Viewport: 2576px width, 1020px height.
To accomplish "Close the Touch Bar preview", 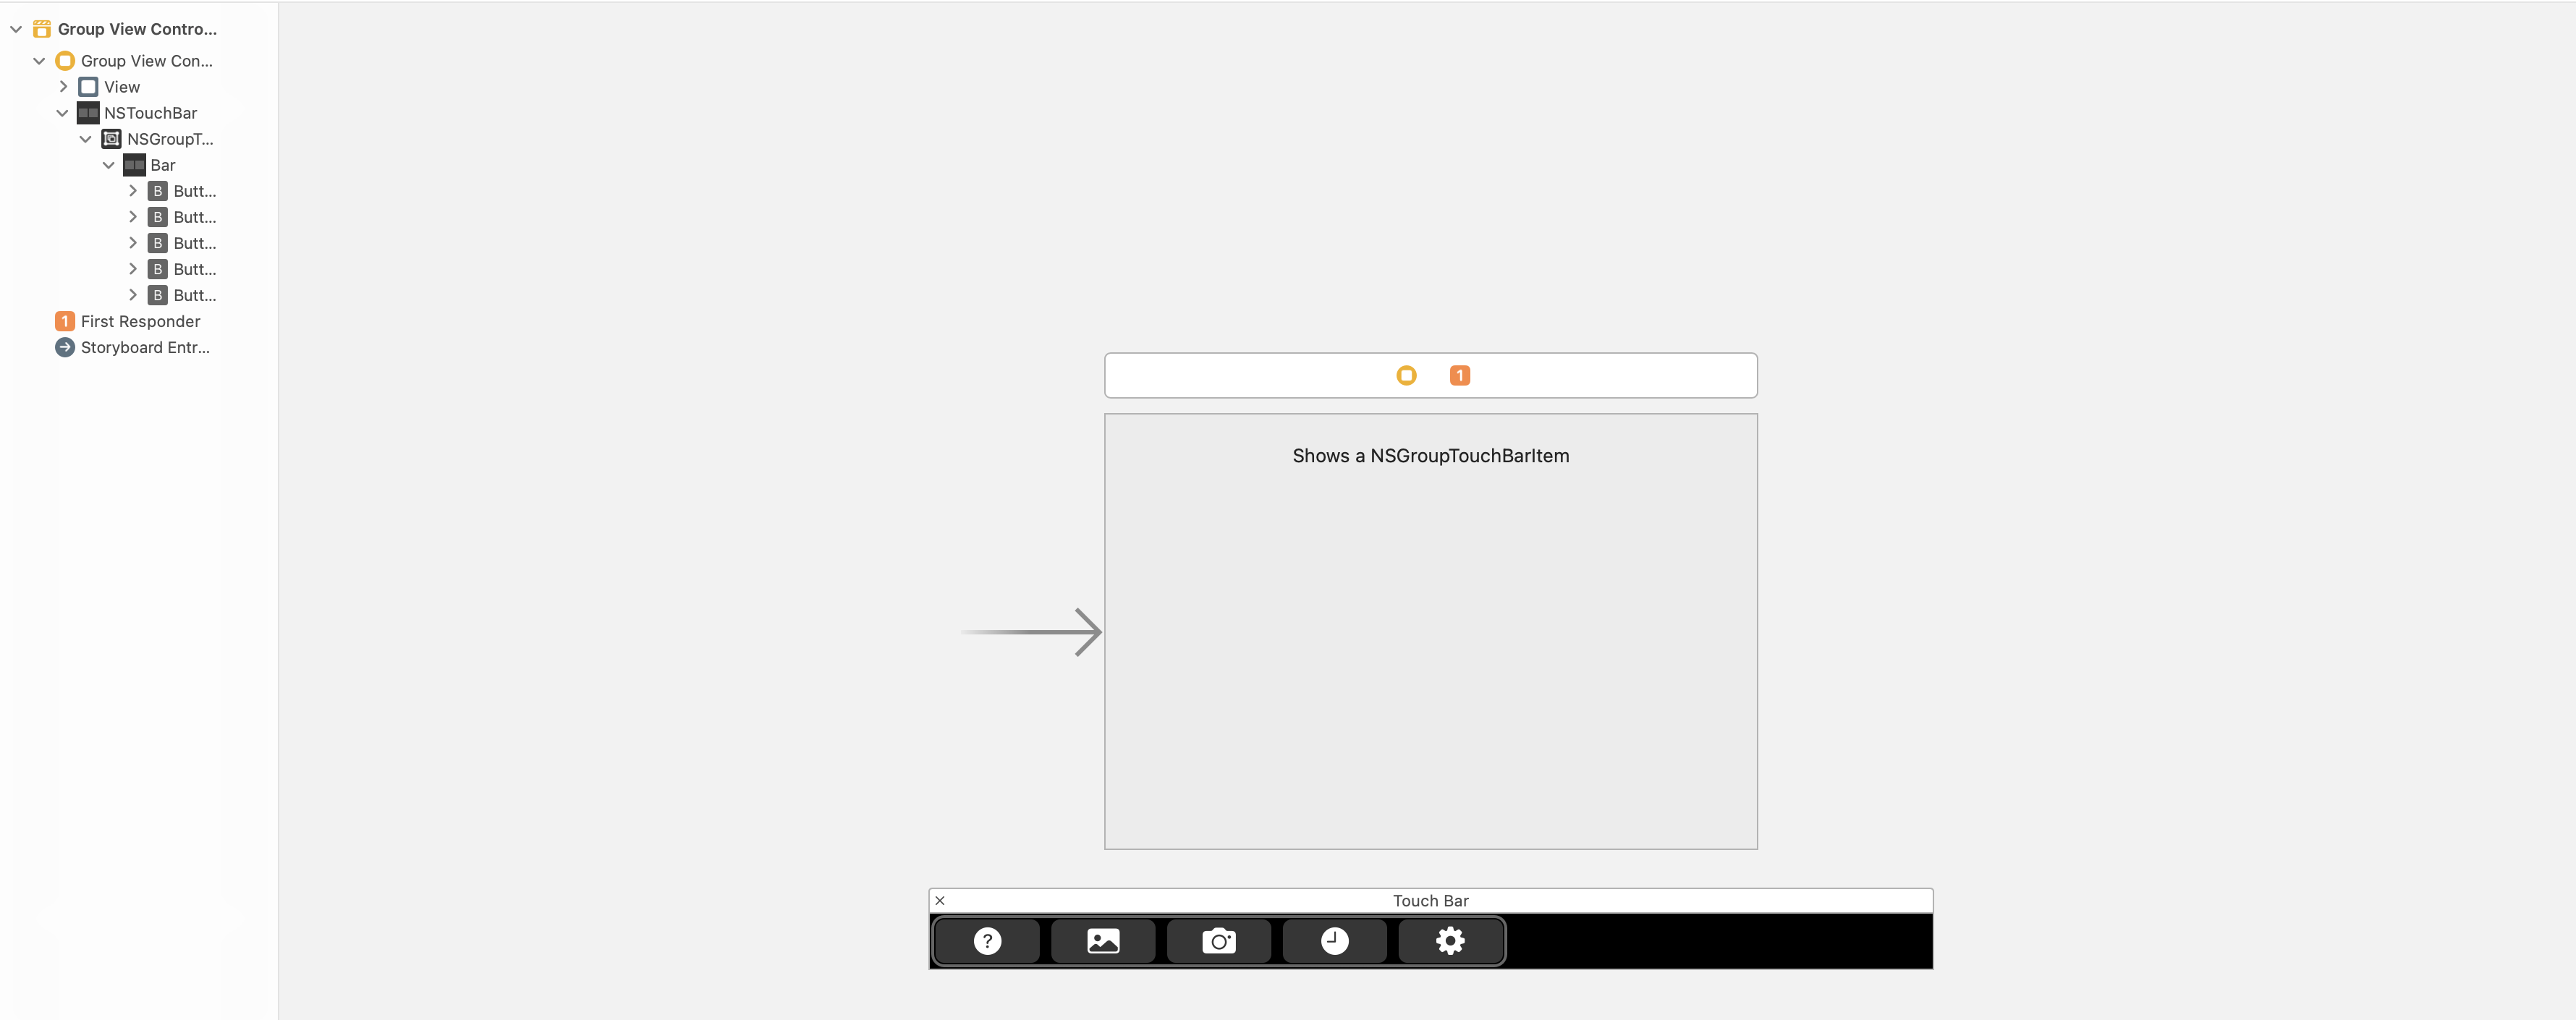I will 940,901.
